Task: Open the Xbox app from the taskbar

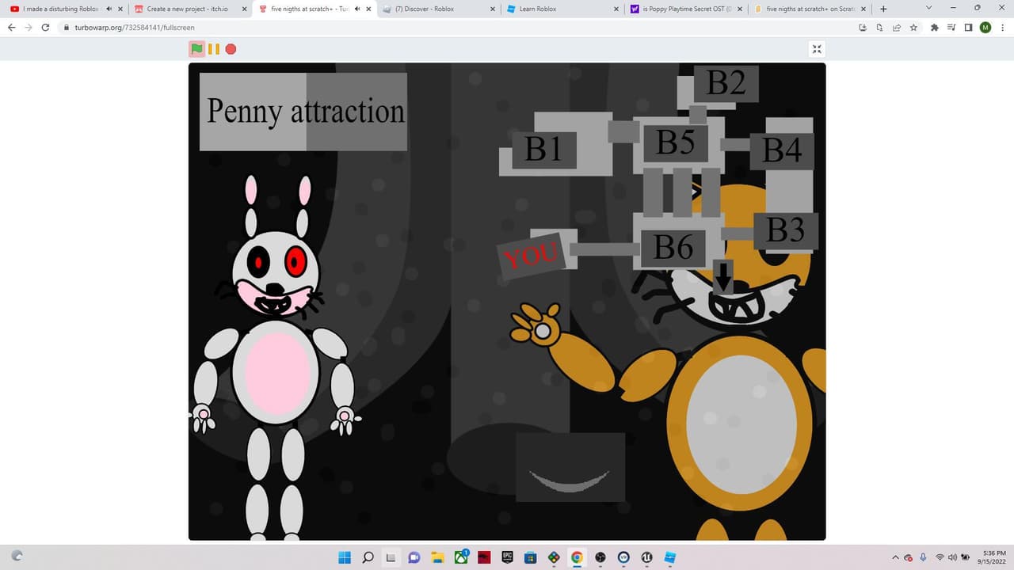Action: 461,557
